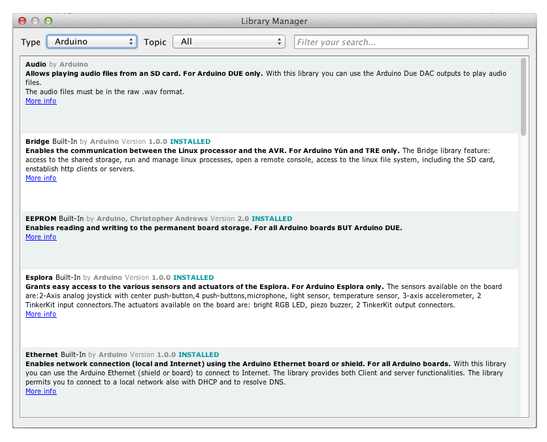The height and width of the screenshot is (442, 547).
Task: Open More info link for Esplora library
Action: coord(41,314)
